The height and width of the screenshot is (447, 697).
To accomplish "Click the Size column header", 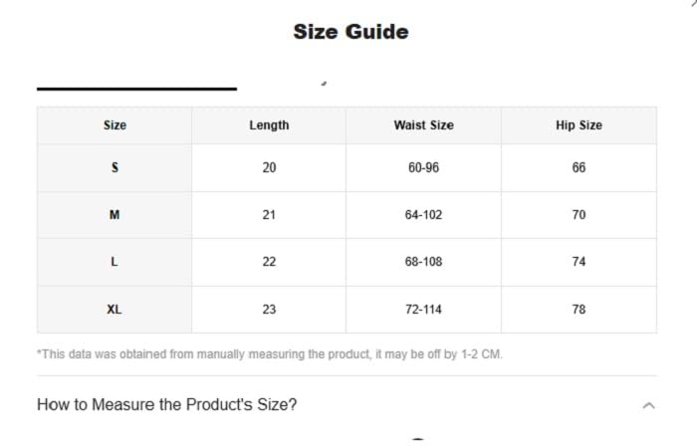I will pos(115,125).
